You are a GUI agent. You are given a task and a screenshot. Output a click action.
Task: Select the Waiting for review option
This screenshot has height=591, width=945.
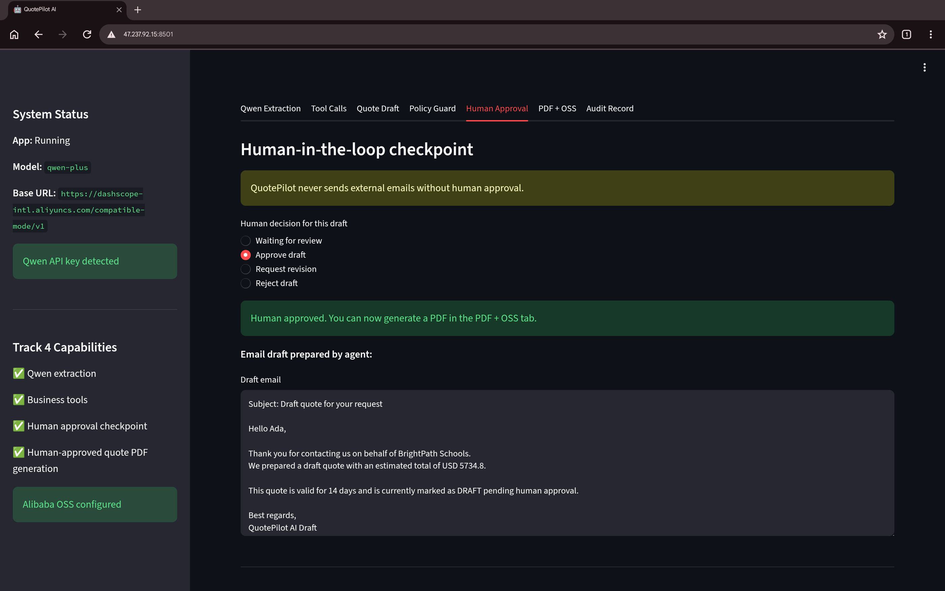click(281, 241)
